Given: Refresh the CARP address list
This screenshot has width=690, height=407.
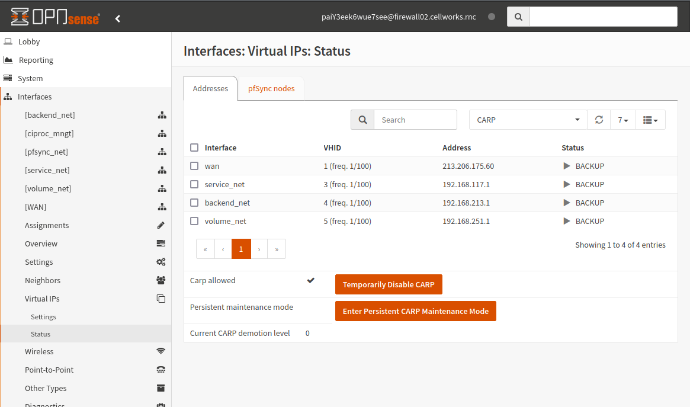Looking at the screenshot, I should [x=599, y=120].
